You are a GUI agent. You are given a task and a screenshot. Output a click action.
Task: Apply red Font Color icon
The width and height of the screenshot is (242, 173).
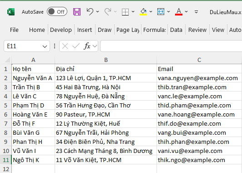(179, 12)
